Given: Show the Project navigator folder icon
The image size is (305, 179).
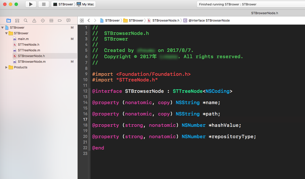Looking at the screenshot, I should coord(9,20).
